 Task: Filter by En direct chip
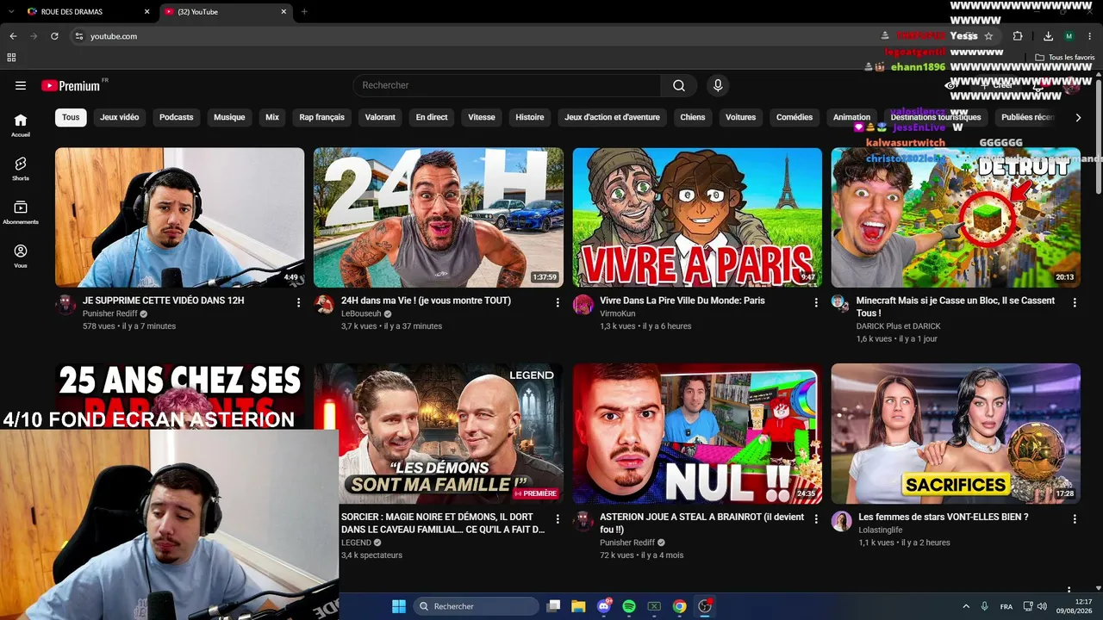432,117
